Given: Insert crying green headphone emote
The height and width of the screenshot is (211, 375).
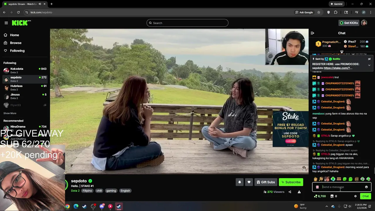Looking at the screenshot, I should (x=333, y=179).
